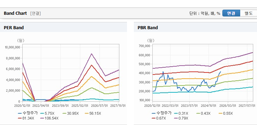Viewport: 257px width, 125px height.
Task: Click the PBR Band panel heading
Action: coord(148,28)
